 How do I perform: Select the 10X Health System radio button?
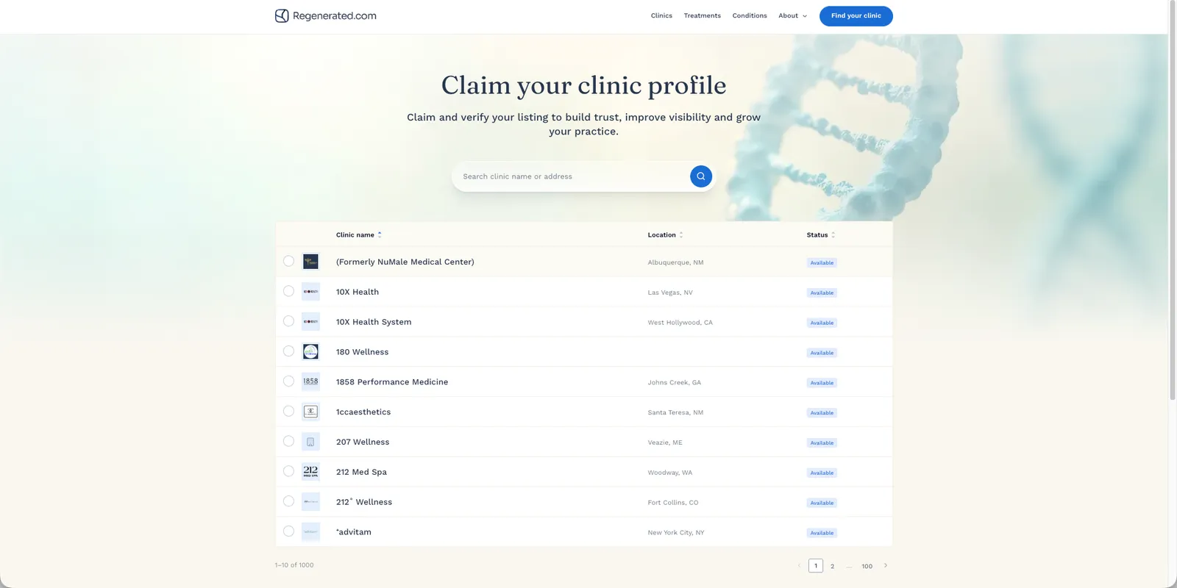tap(288, 321)
